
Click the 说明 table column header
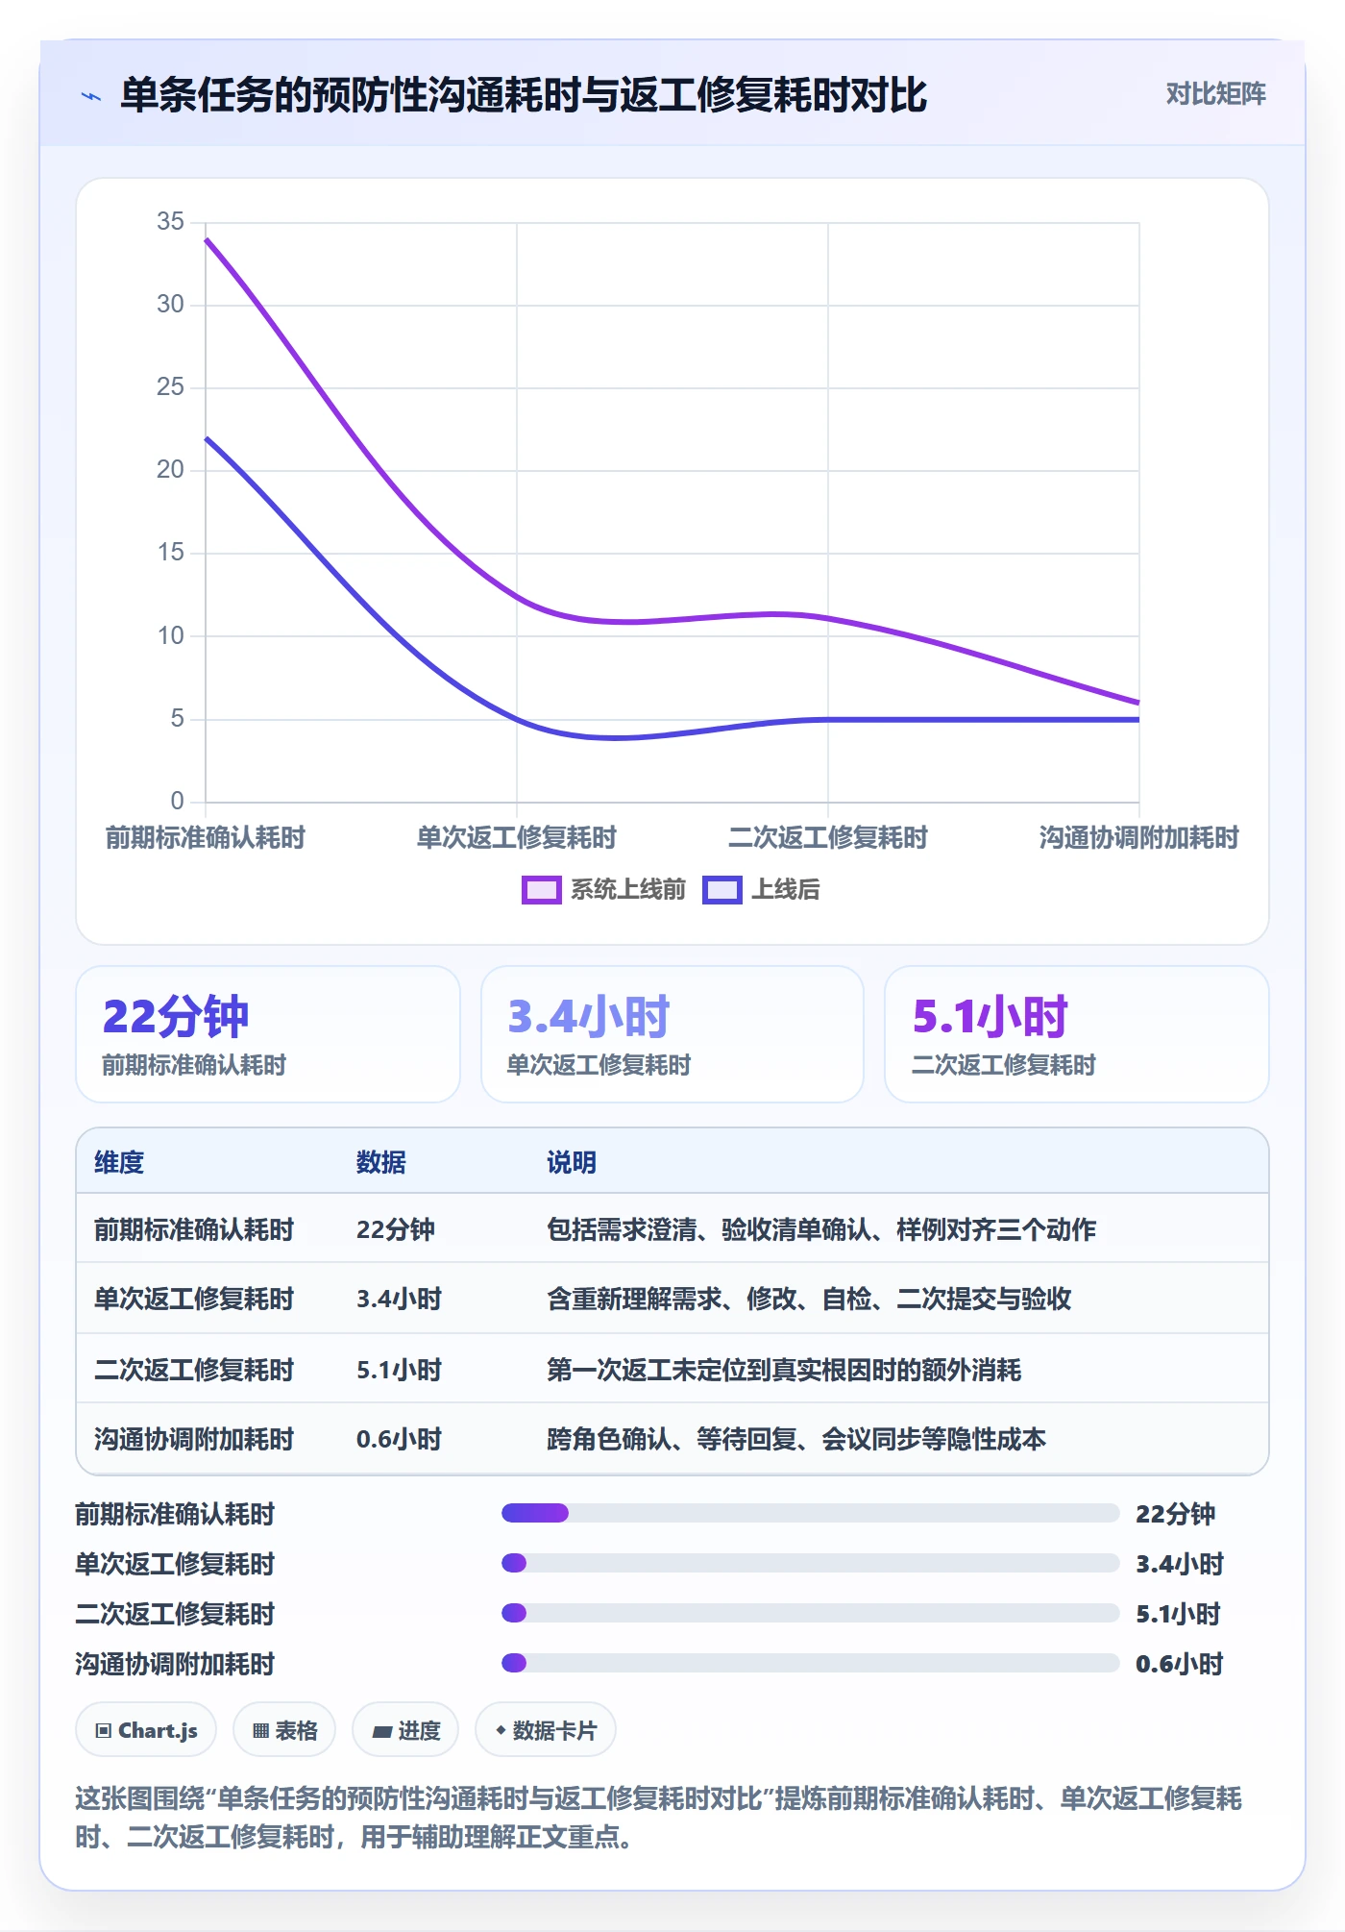tap(572, 1162)
